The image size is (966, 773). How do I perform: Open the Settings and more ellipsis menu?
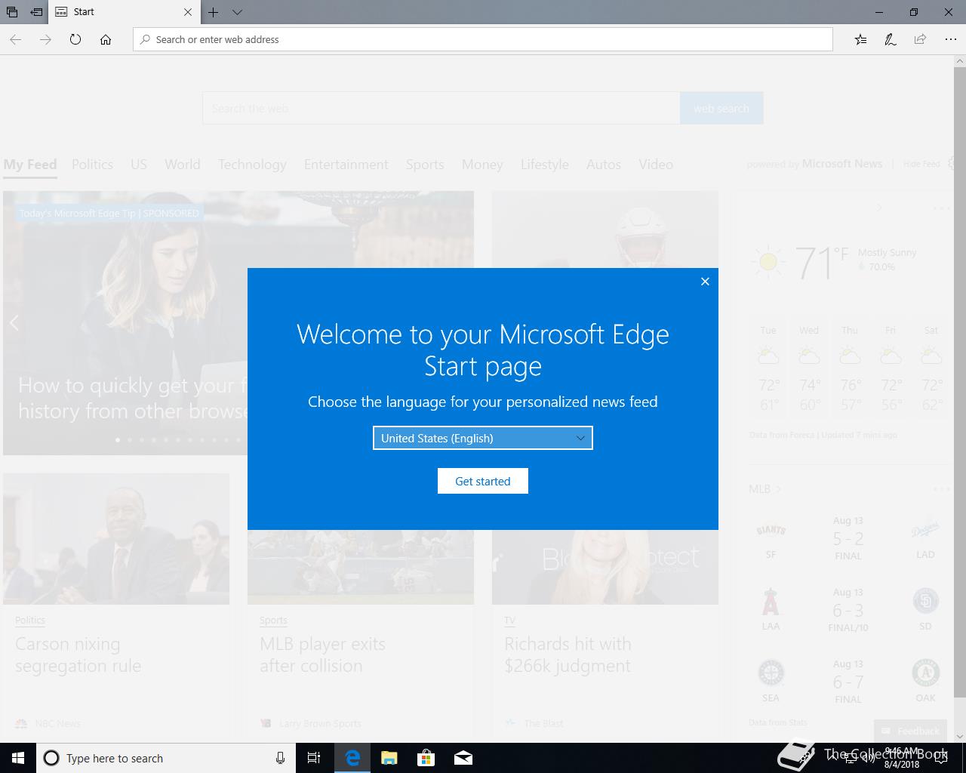click(x=950, y=39)
